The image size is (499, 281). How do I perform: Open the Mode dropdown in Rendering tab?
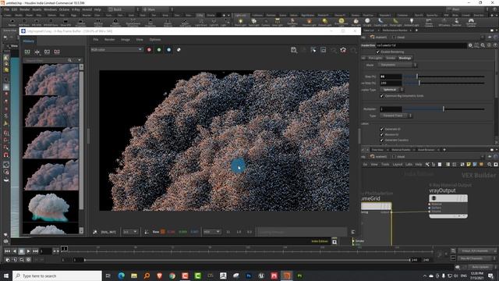tap(397, 65)
